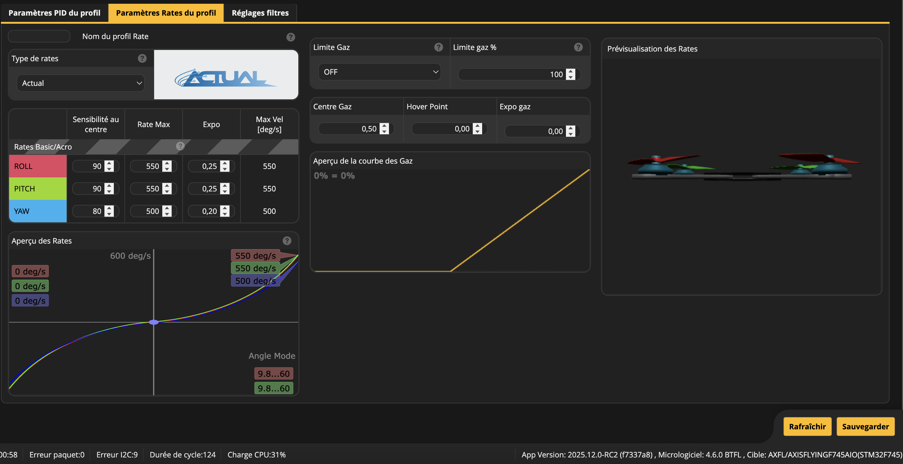Click help icon beside Limite gaz % label
The width and height of the screenshot is (903, 464).
tap(578, 47)
